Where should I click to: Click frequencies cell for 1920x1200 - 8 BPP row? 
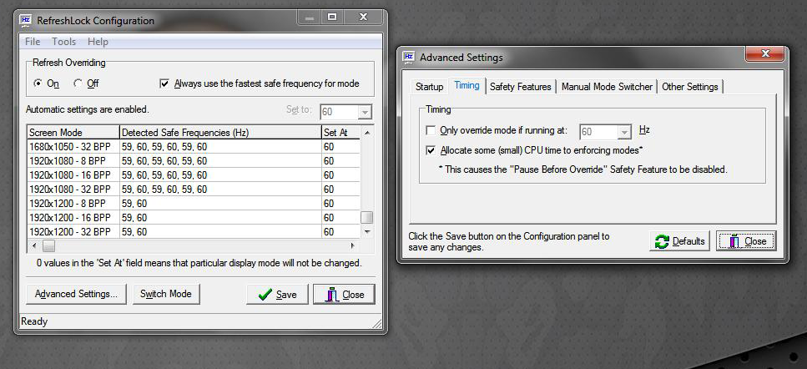coord(220,204)
